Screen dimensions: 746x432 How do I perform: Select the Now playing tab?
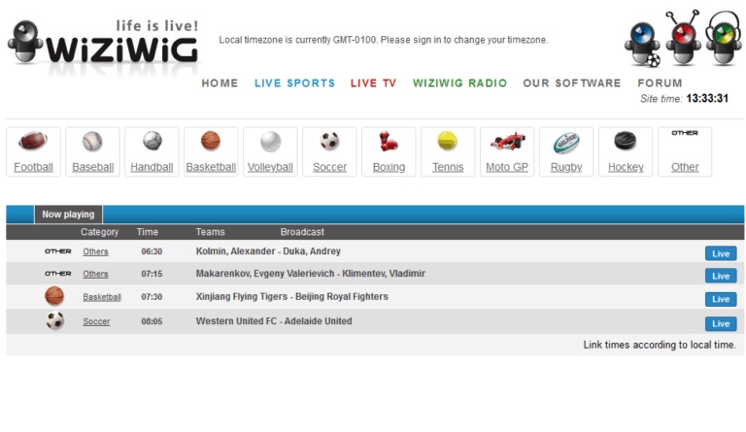pos(68,215)
